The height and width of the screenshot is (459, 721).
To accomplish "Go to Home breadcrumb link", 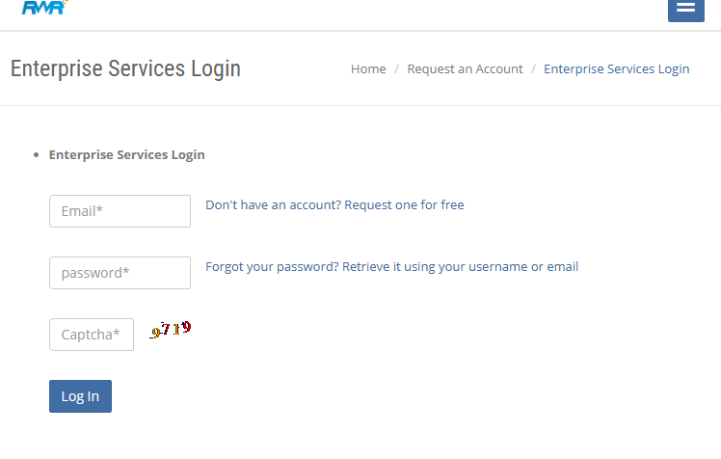I will point(368,68).
